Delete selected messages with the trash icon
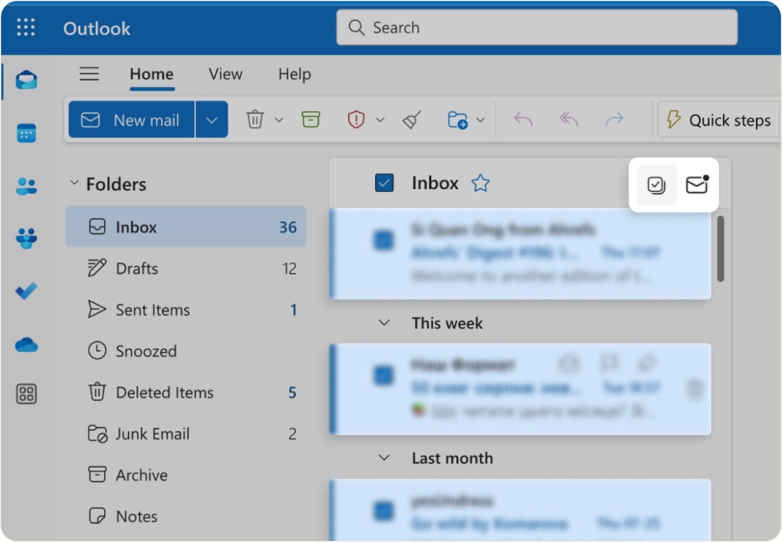 [x=256, y=120]
